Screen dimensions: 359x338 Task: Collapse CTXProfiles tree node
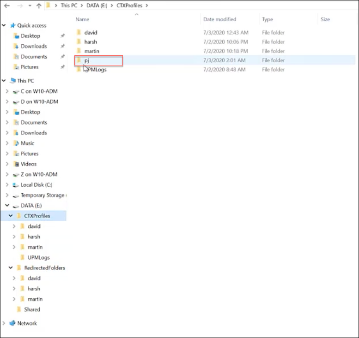[11, 216]
